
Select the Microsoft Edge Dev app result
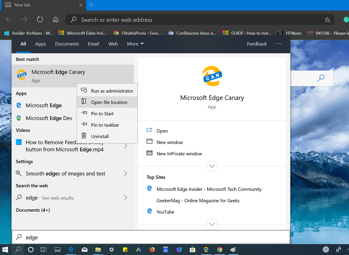coord(44,118)
